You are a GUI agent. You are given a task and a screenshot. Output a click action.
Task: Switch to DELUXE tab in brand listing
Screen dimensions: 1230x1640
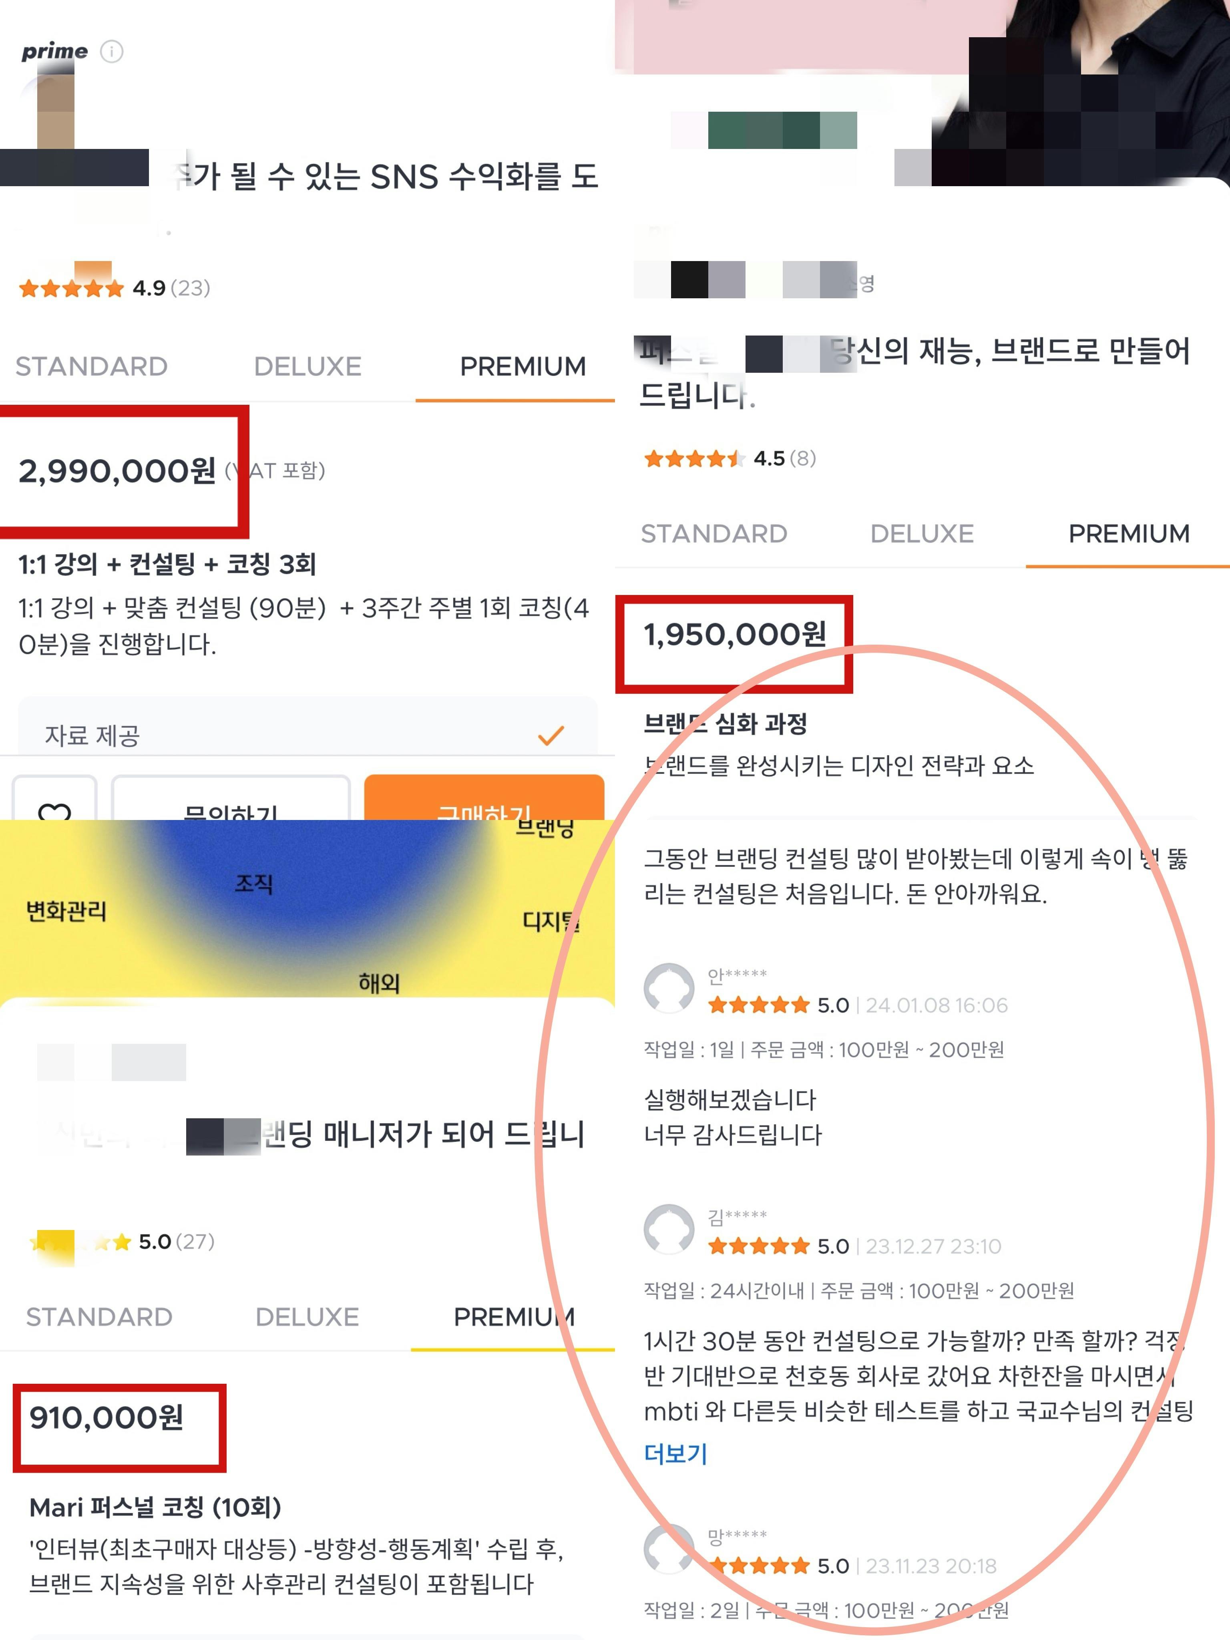922,534
